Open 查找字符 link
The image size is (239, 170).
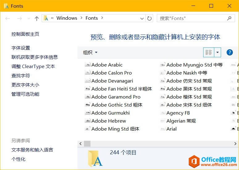21,75
